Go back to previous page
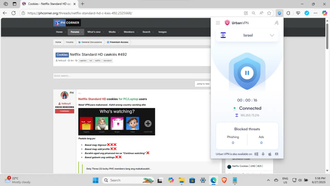Image resolution: width=330 pixels, height=186 pixels. (5, 13)
